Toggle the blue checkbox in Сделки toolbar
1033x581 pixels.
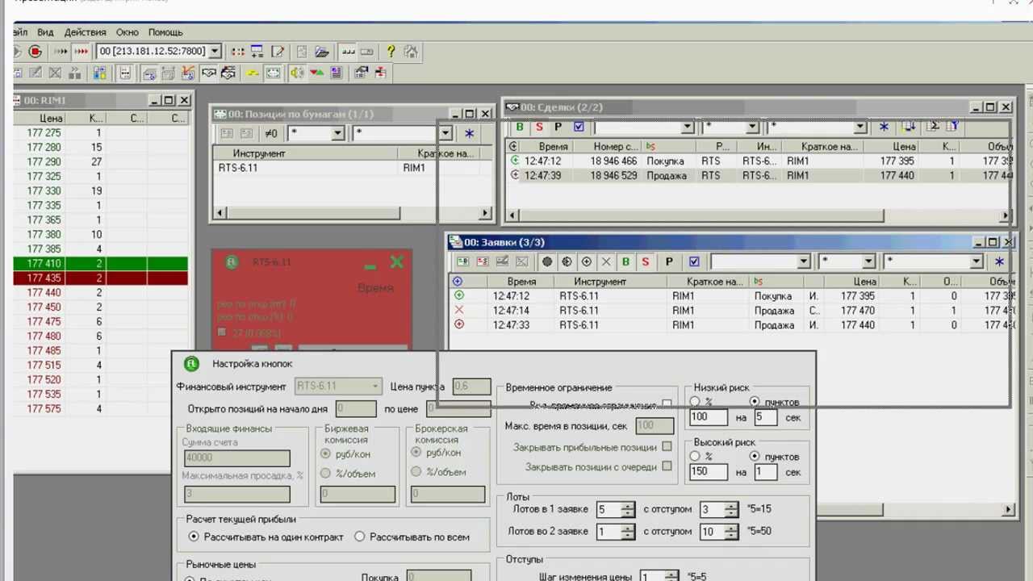click(x=579, y=127)
